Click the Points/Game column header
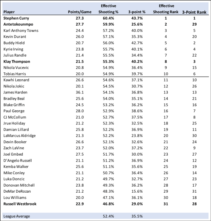Image resolution: width=211 pixels, height=221 pixels. tap(80, 12)
